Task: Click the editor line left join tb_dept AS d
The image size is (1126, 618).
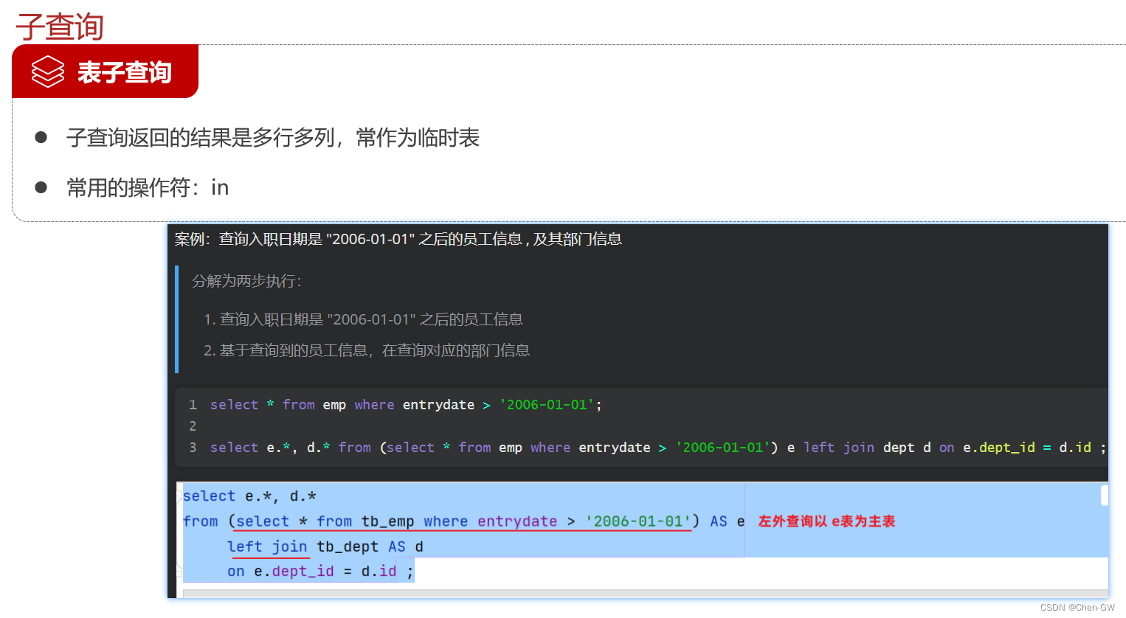Action: tap(325, 546)
